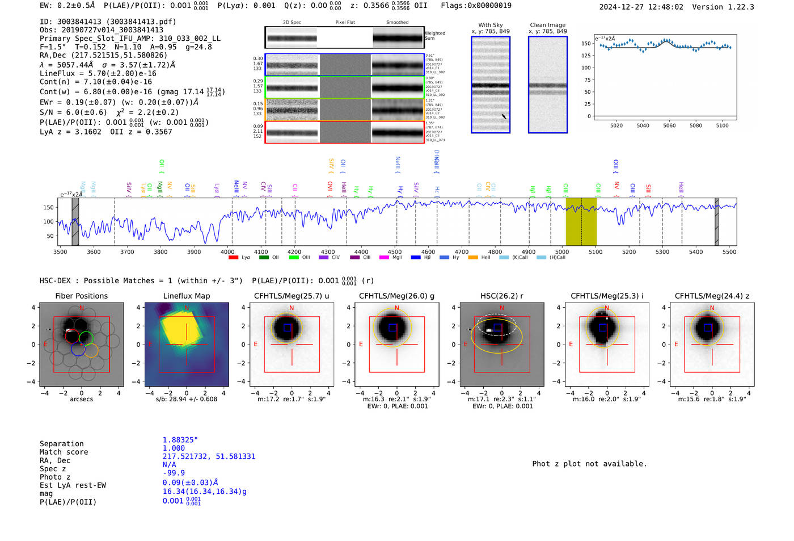Click the blue fiber circle in Fiber Positions
Image resolution: width=794 pixels, height=541 pixels.
[78, 349]
